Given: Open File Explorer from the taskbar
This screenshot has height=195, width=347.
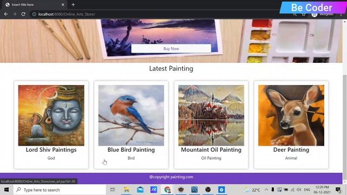Looking at the screenshot, I should (x=126, y=190).
